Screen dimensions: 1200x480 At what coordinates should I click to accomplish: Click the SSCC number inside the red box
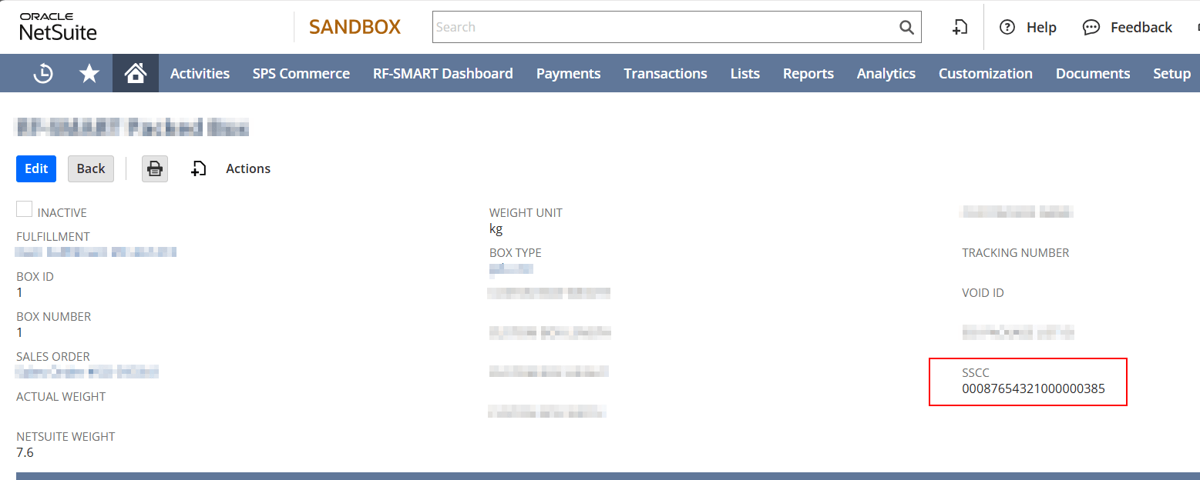[1034, 388]
